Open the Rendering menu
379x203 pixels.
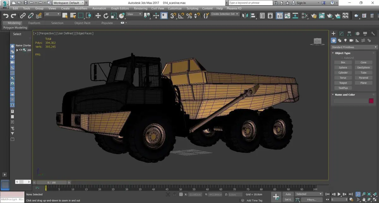[141, 9]
